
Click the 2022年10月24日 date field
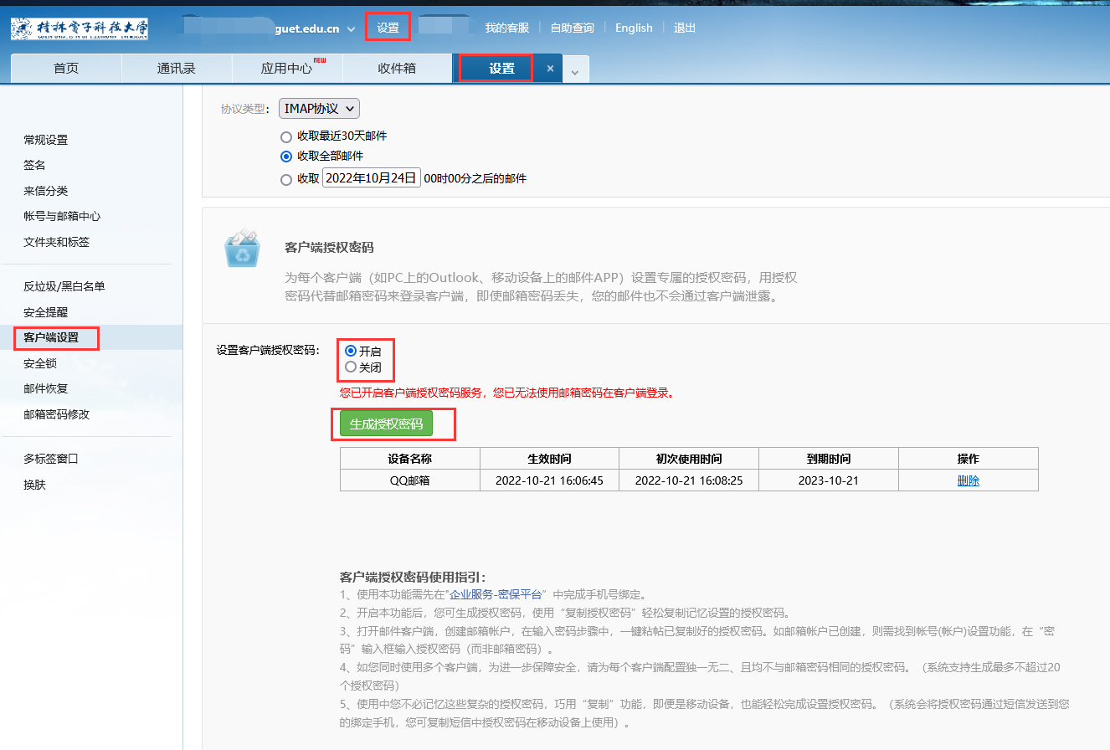pyautogui.click(x=371, y=178)
